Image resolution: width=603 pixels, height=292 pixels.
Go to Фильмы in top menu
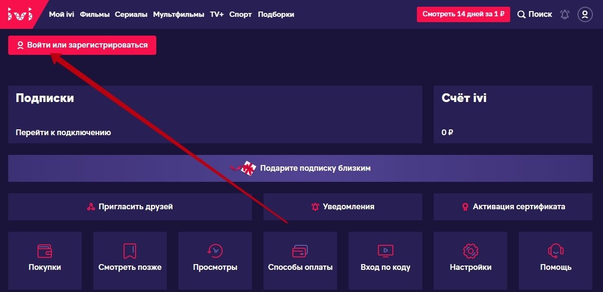95,14
